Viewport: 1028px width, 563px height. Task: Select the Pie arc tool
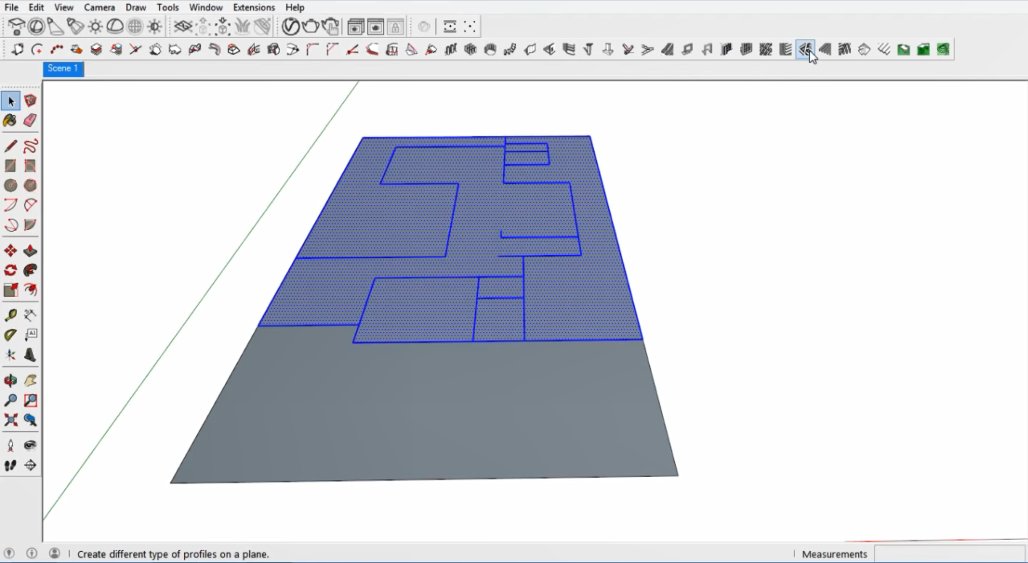coord(31,225)
